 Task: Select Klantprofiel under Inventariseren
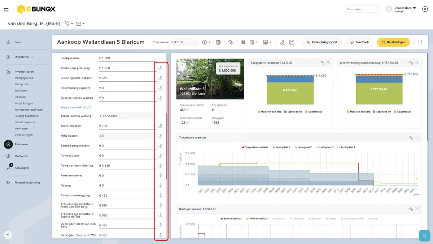pos(21,84)
